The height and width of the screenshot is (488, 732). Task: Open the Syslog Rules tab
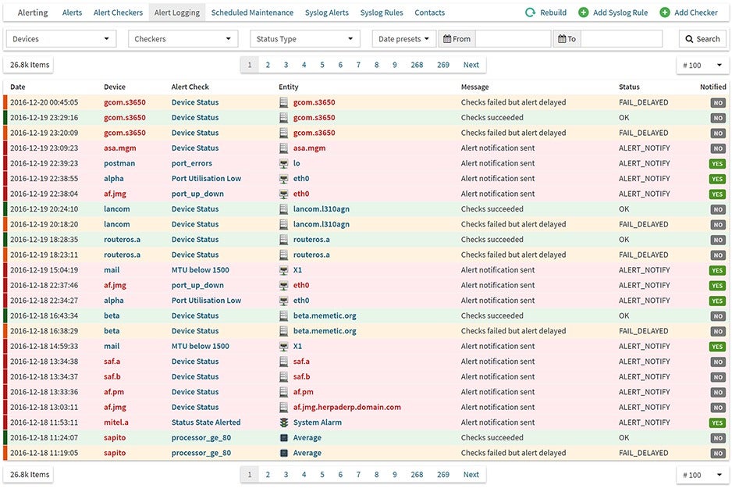click(x=382, y=12)
